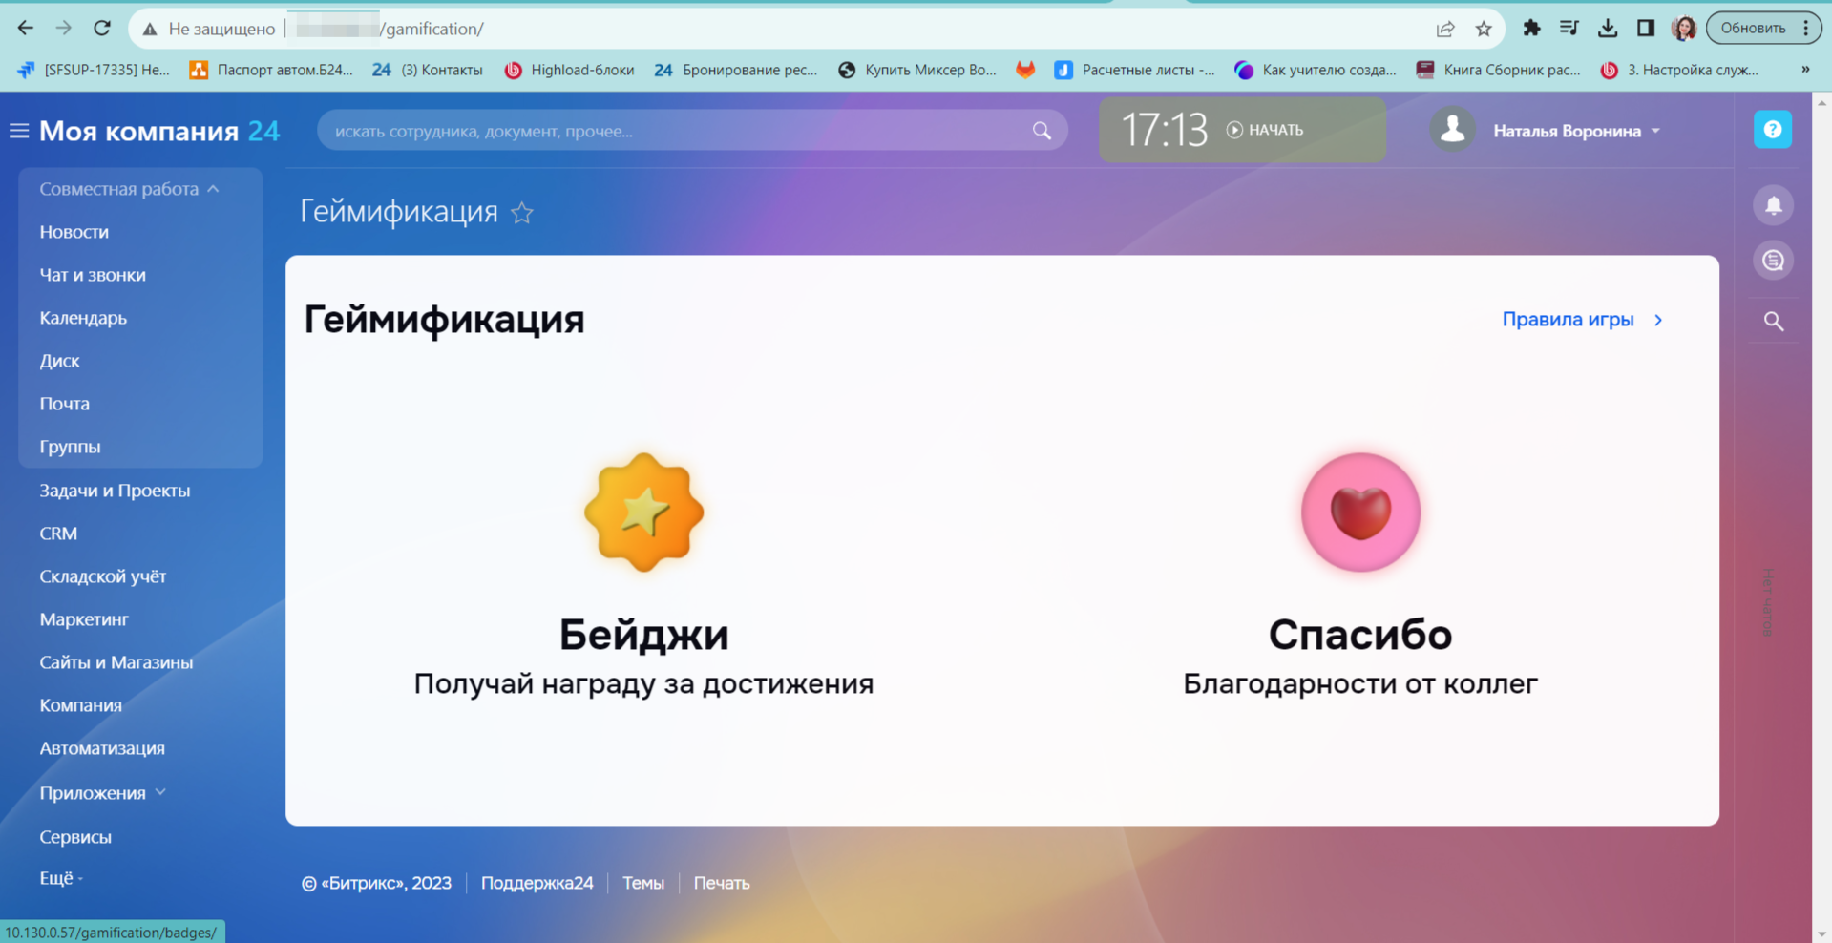Click the pink heart Thanks icon
The width and height of the screenshot is (1832, 943).
coord(1359,513)
